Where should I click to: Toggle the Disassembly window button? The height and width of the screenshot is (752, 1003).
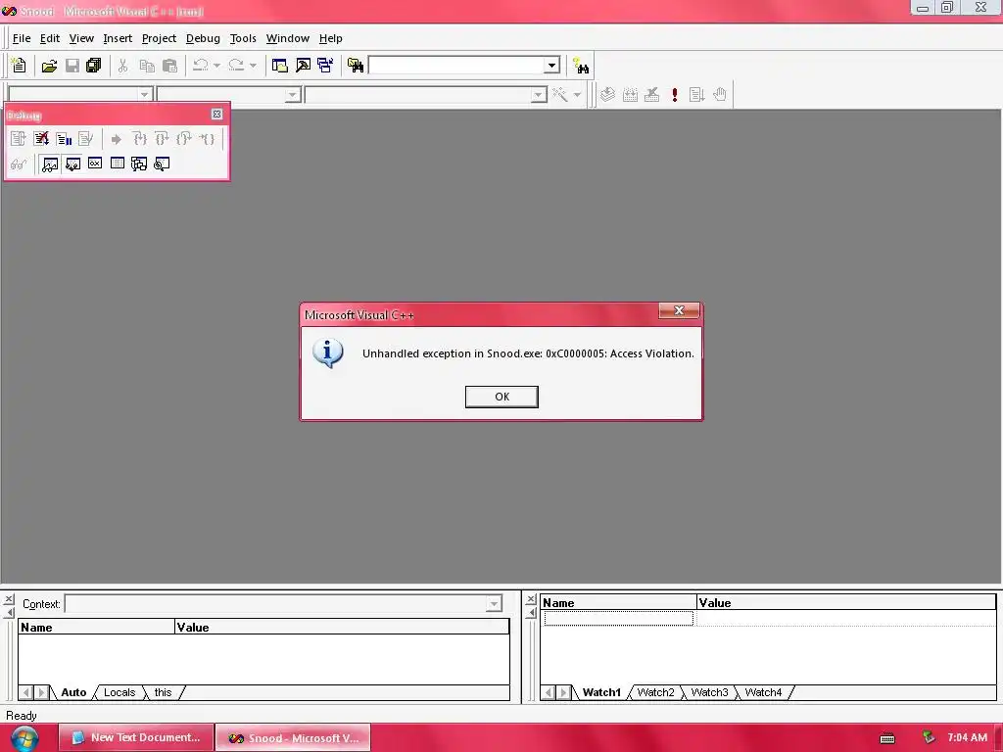click(162, 164)
